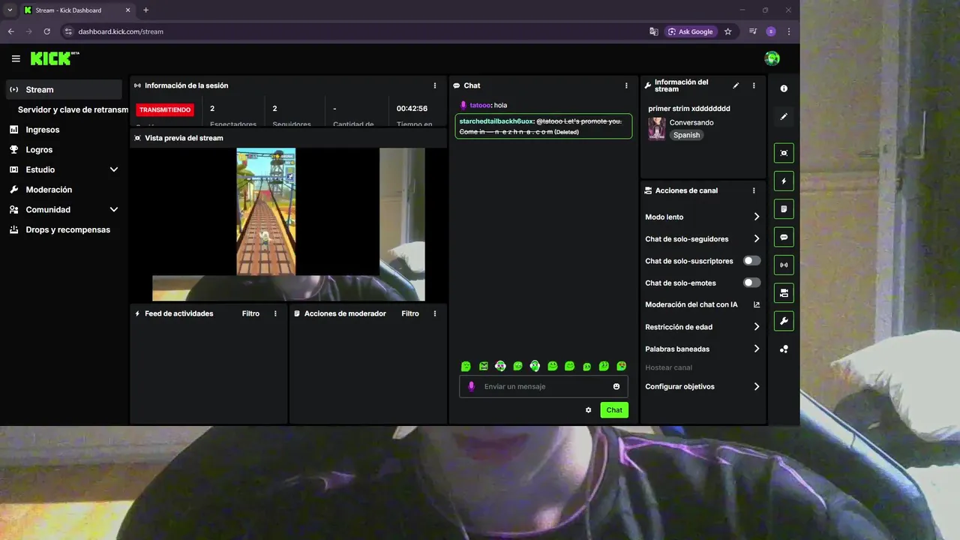Click the Enviar un mensaje input field

tap(544, 386)
